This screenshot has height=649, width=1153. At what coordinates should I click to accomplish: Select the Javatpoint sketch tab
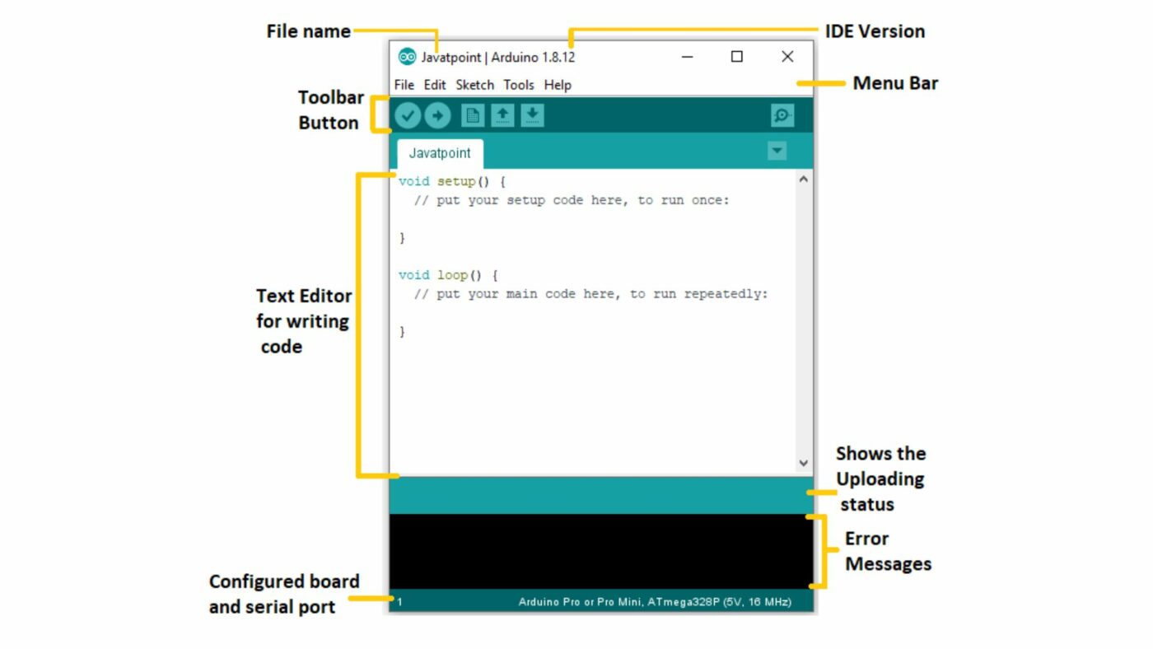[x=440, y=154]
